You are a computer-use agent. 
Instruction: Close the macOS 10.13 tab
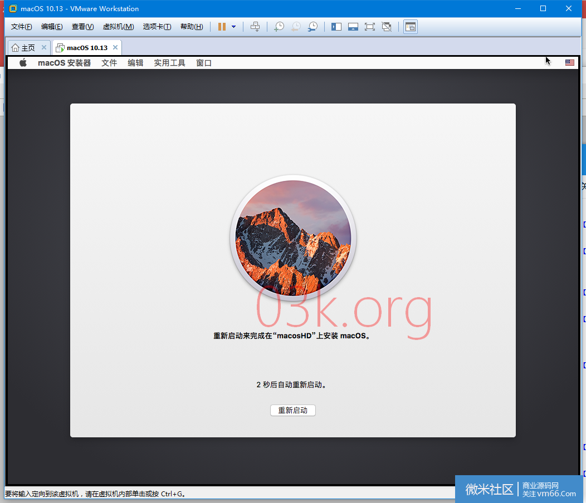tap(115, 47)
